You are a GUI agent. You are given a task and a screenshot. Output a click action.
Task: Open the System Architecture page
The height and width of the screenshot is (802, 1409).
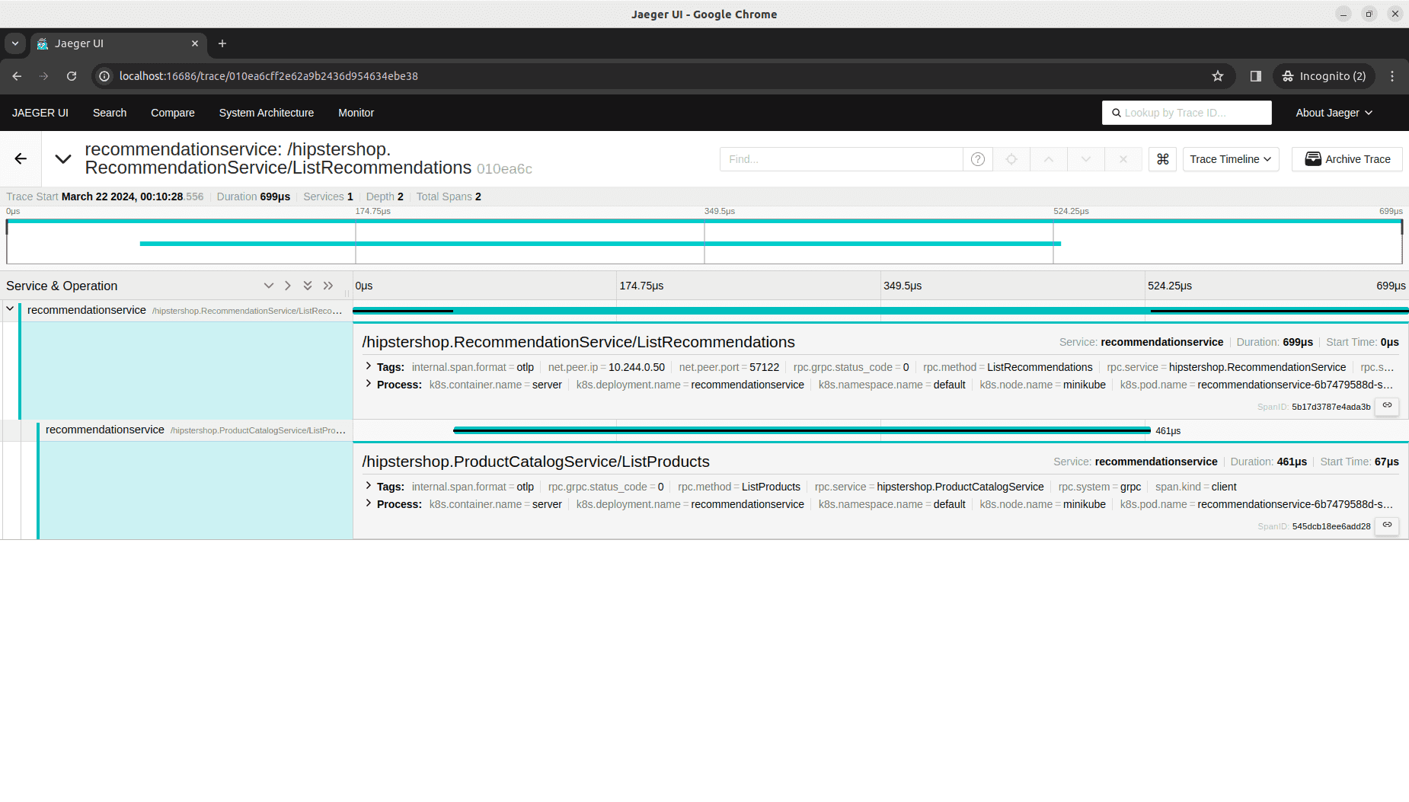tap(266, 113)
